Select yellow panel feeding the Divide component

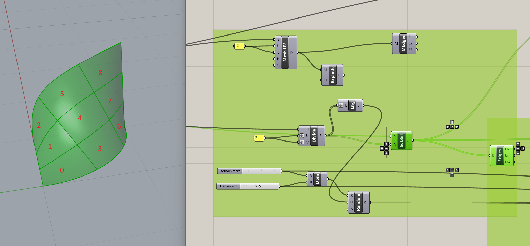pos(259,138)
